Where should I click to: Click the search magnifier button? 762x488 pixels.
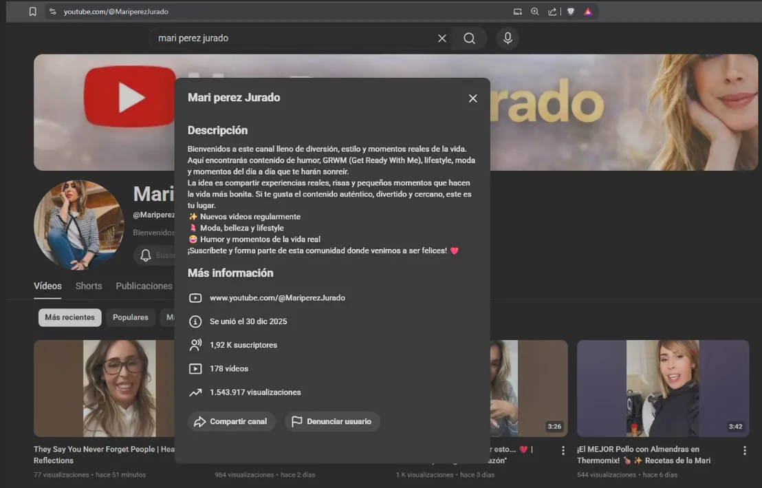[469, 39]
